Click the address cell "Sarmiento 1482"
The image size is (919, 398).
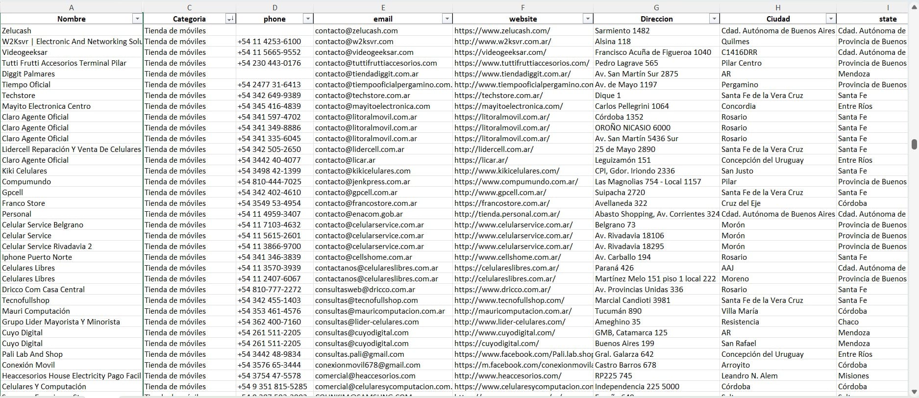point(656,30)
